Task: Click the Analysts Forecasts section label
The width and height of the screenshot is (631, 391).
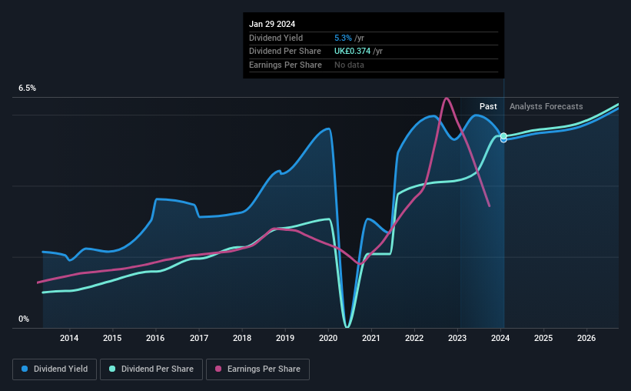Action: (x=546, y=106)
